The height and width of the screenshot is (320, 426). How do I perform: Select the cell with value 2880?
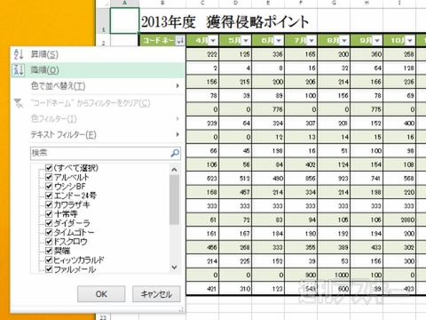(399, 220)
